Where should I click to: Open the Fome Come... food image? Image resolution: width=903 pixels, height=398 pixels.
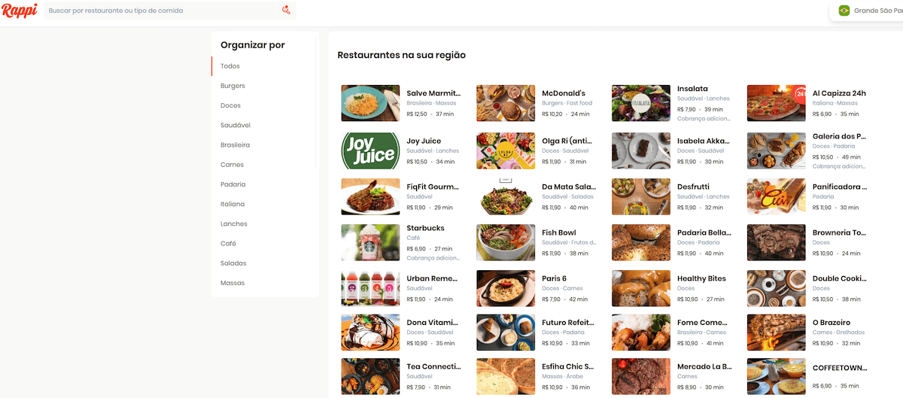click(x=641, y=332)
